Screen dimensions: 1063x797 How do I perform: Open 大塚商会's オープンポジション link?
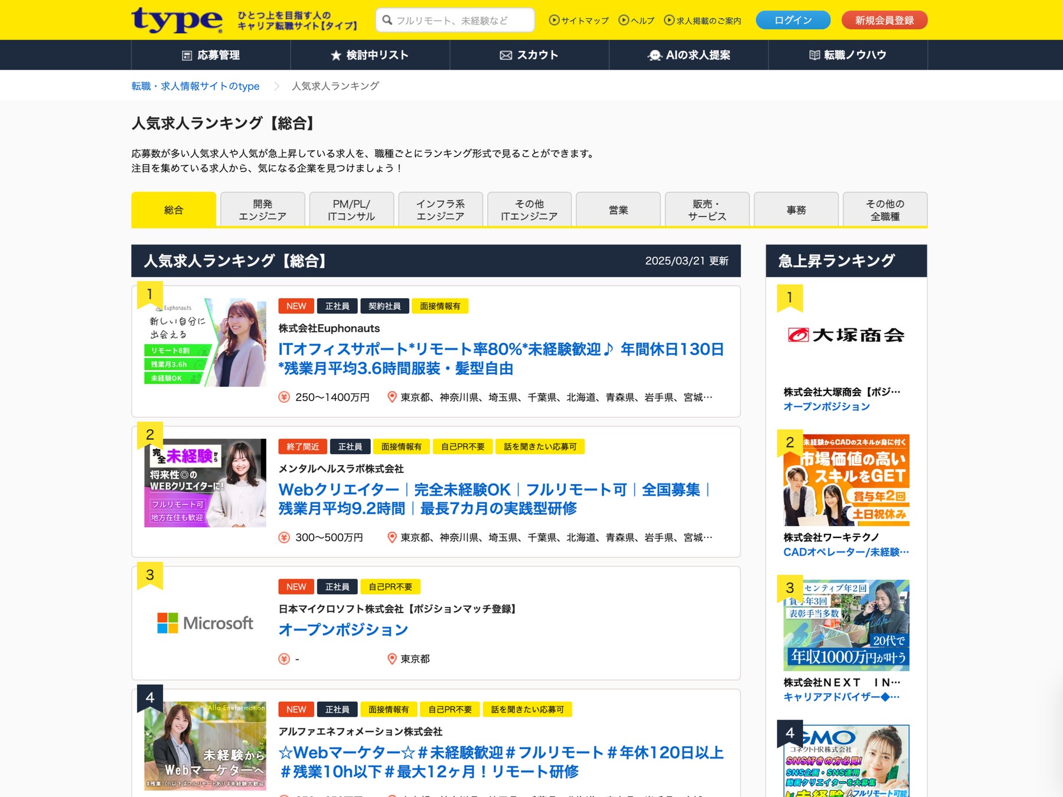click(826, 407)
